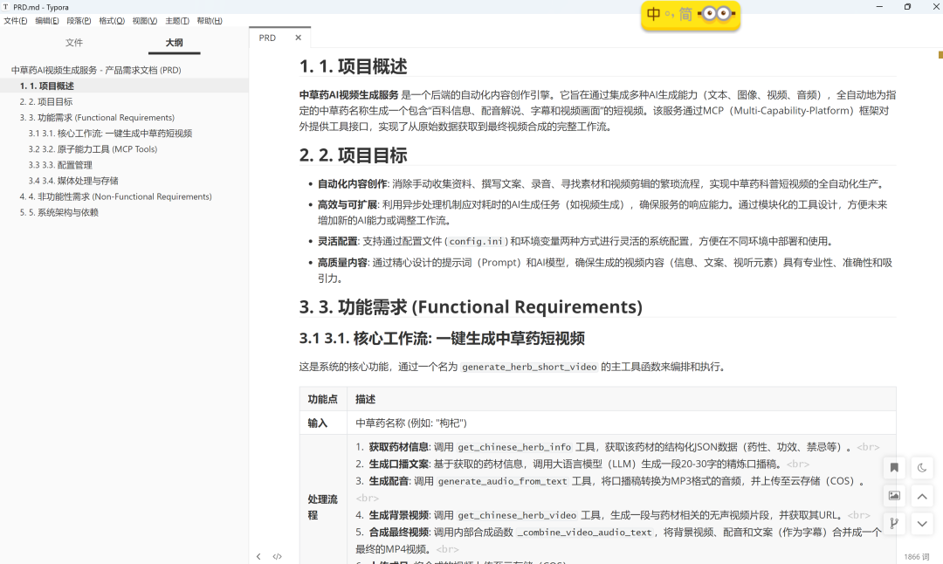943x564 pixels.
Task: Click the bookmark icon button
Action: [x=894, y=468]
